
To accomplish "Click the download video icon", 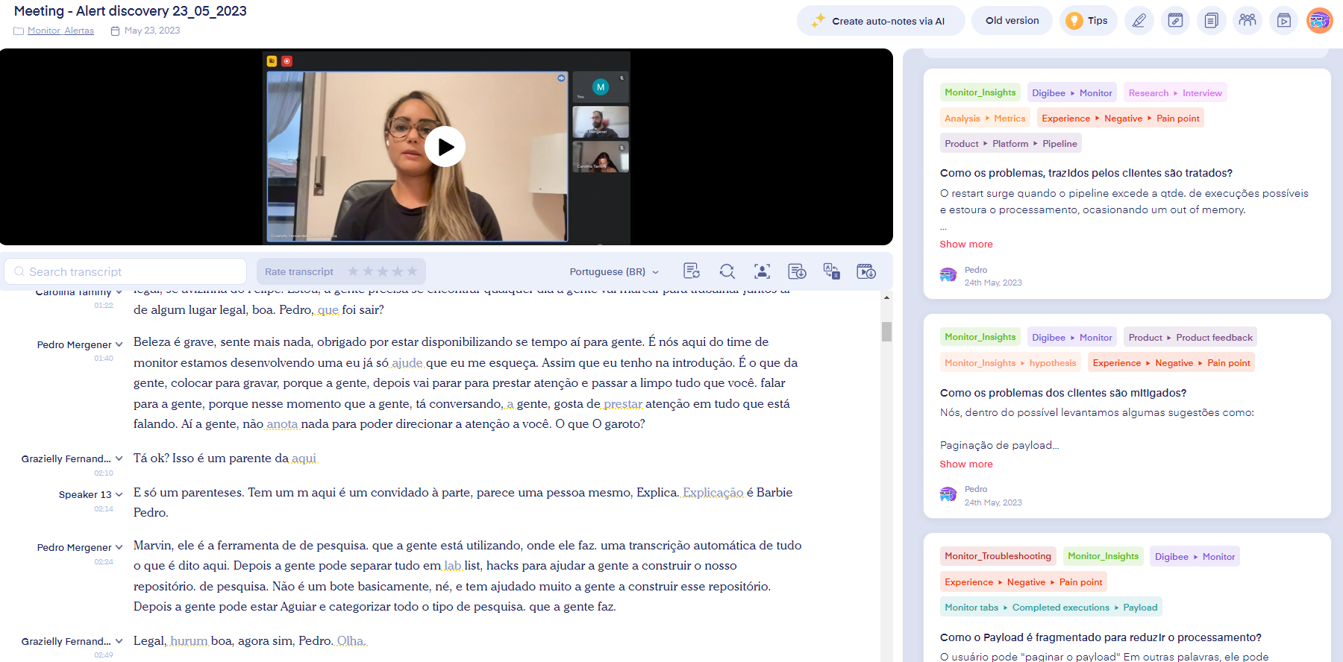I will [x=866, y=271].
